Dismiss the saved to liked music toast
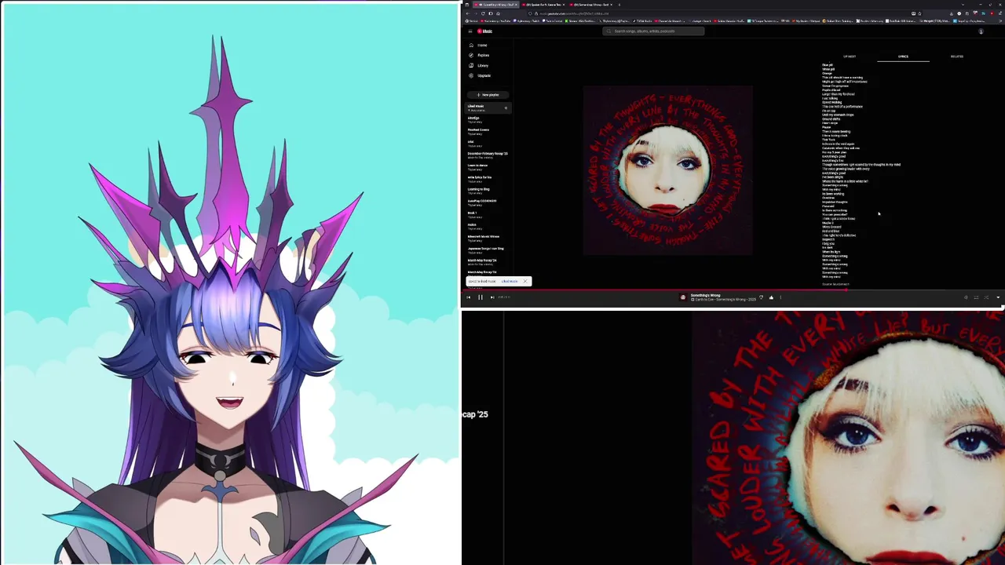The width and height of the screenshot is (1005, 565). click(525, 281)
